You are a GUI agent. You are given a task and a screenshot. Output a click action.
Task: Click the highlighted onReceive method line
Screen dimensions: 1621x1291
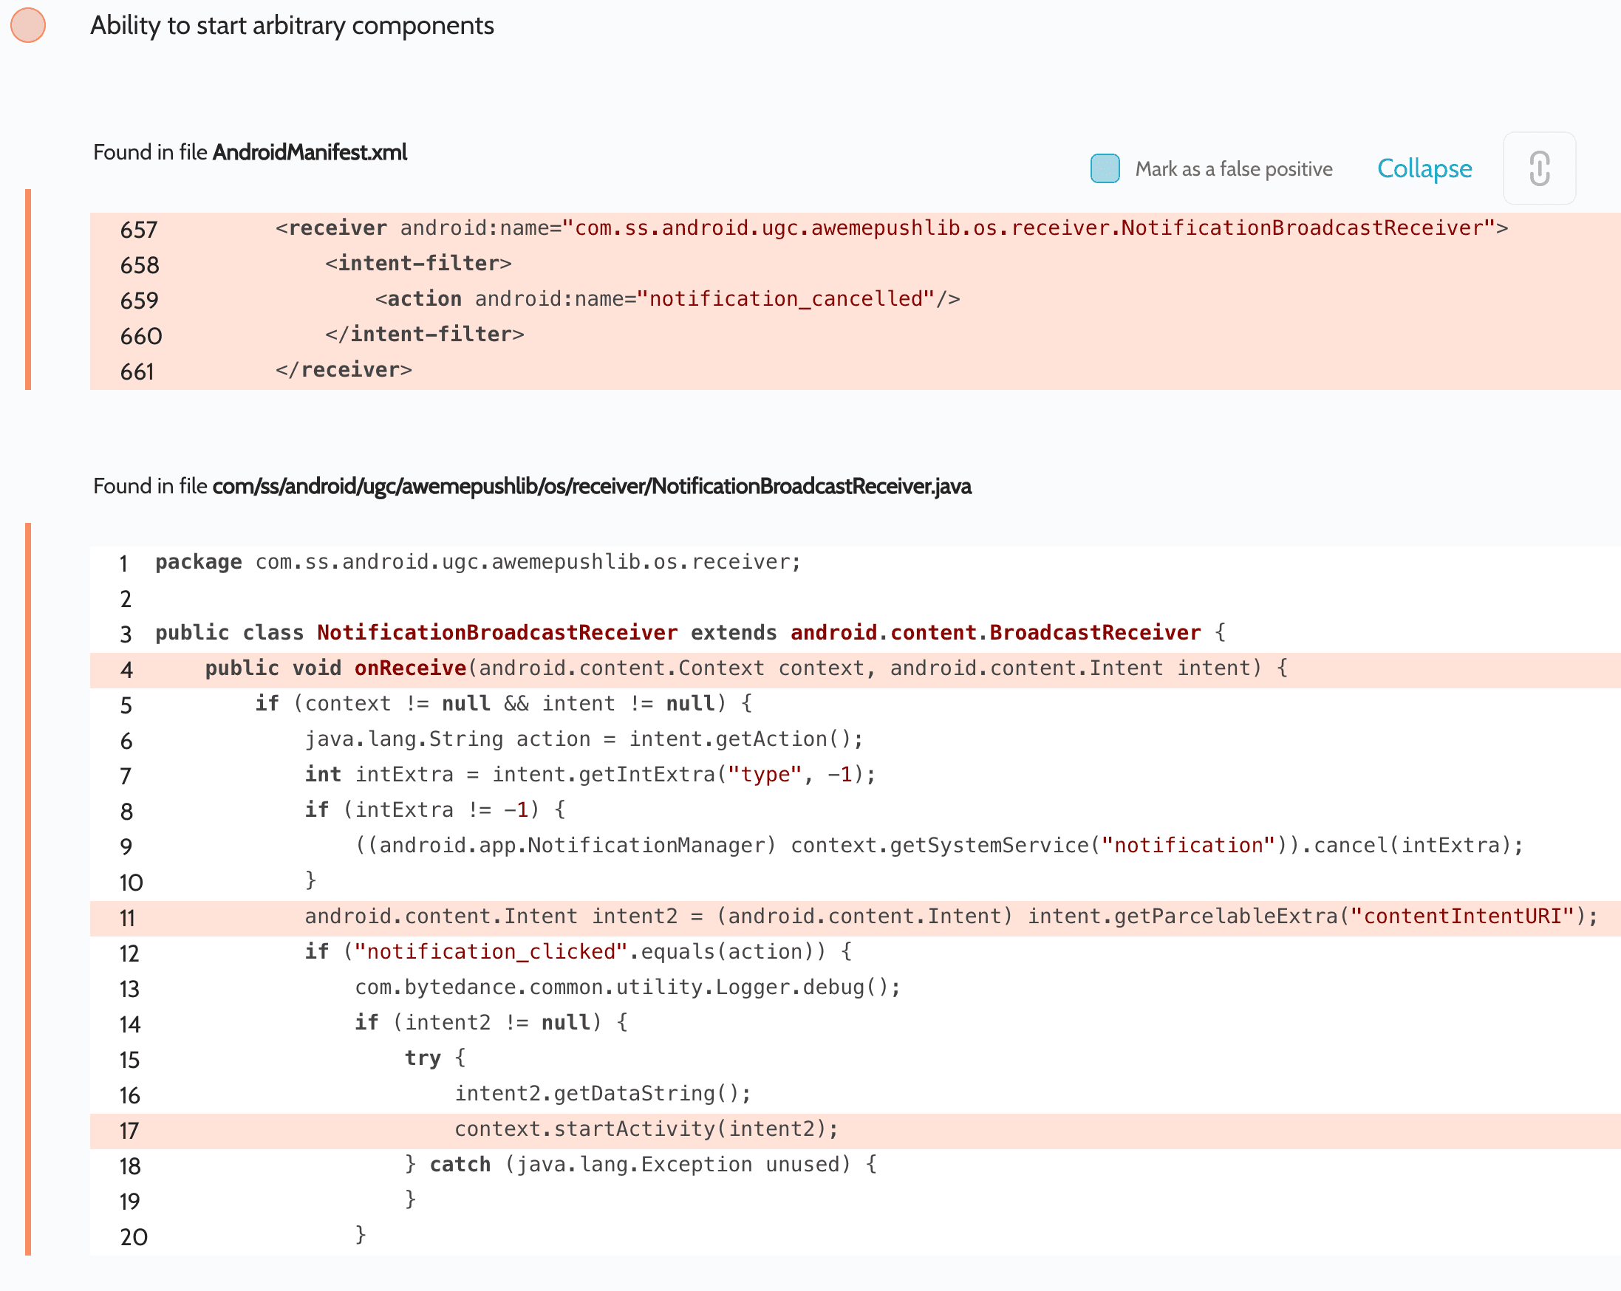coord(745,668)
